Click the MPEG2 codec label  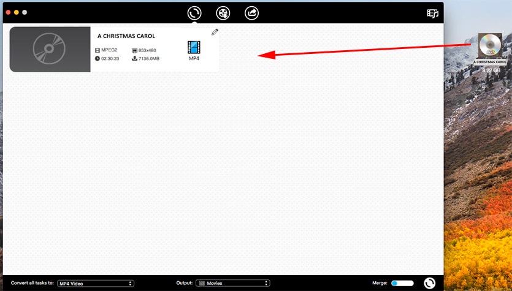pyautogui.click(x=109, y=50)
